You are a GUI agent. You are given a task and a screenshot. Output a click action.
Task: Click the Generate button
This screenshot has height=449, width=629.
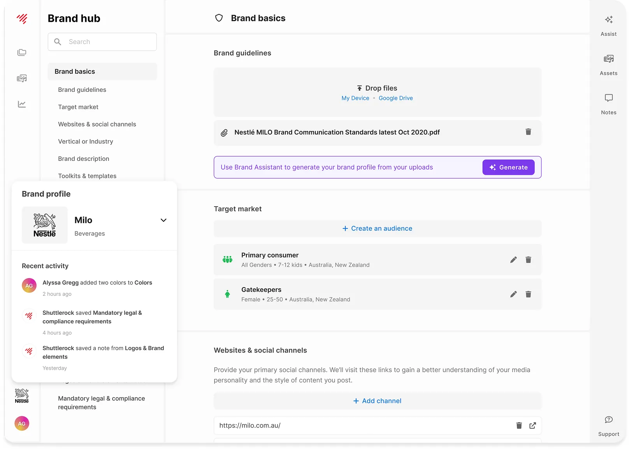[508, 167]
